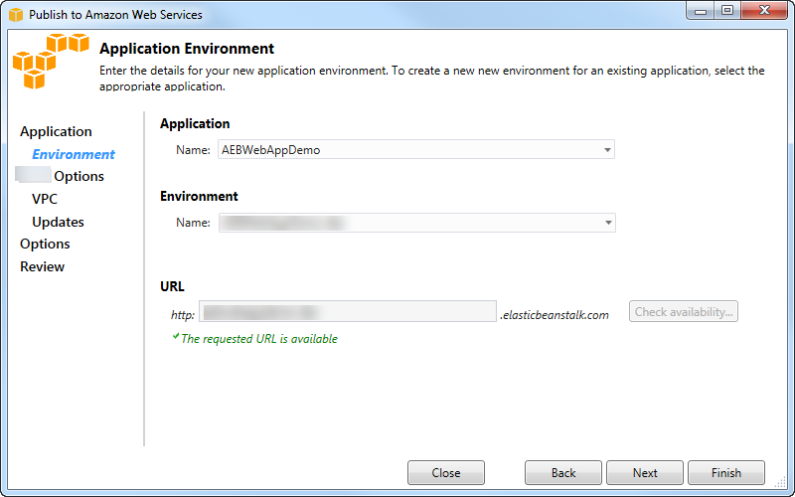The width and height of the screenshot is (795, 497).
Task: Open the Updates section in sidebar
Action: 58,222
